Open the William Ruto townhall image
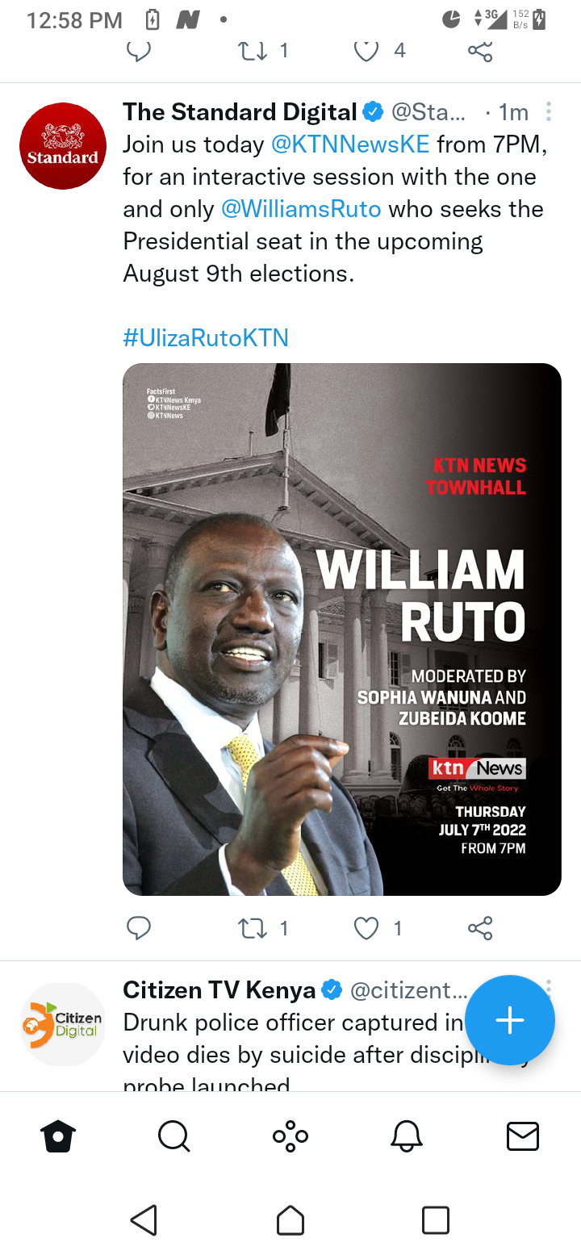 (x=342, y=629)
